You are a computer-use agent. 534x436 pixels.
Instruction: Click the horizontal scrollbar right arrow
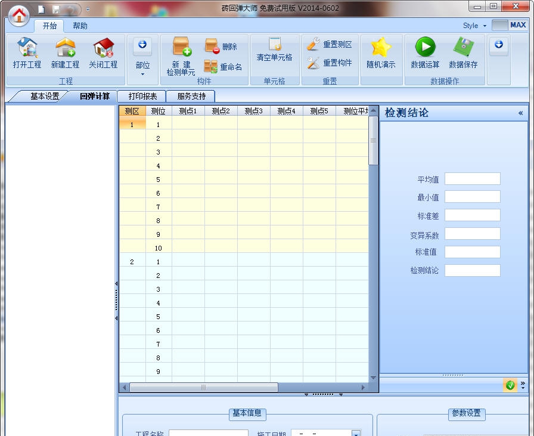tap(363, 387)
